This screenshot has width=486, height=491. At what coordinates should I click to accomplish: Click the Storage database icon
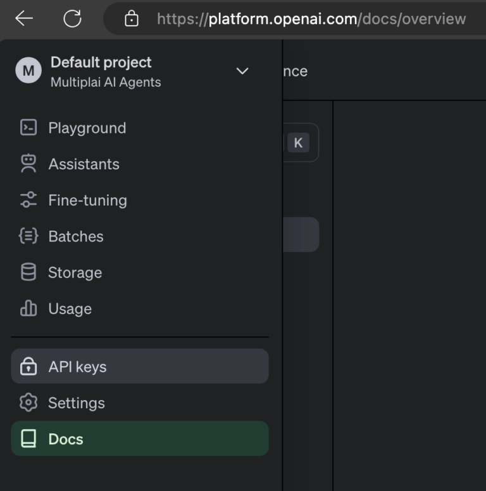(x=28, y=272)
